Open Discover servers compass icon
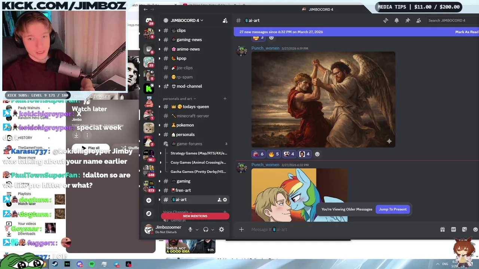Screen dimensions: 479x269 (149, 214)
